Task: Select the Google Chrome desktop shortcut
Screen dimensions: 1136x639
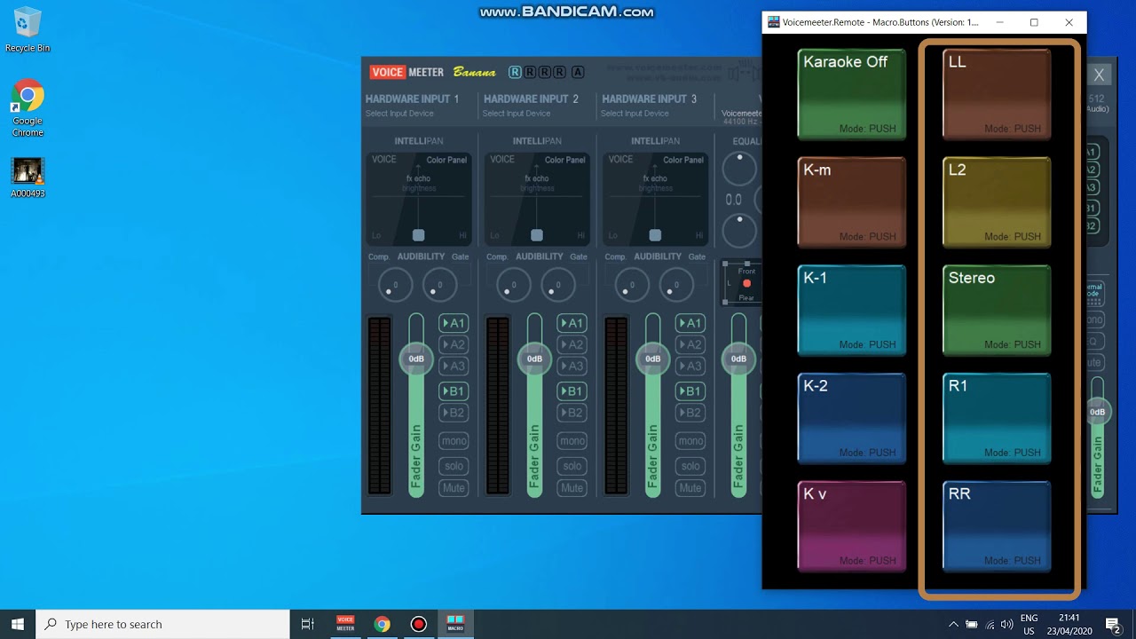Action: pyautogui.click(x=28, y=108)
